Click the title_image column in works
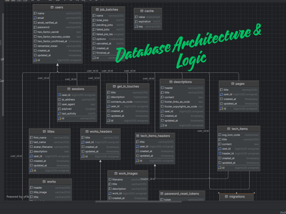The height and width of the screenshot is (214, 286). [50, 192]
